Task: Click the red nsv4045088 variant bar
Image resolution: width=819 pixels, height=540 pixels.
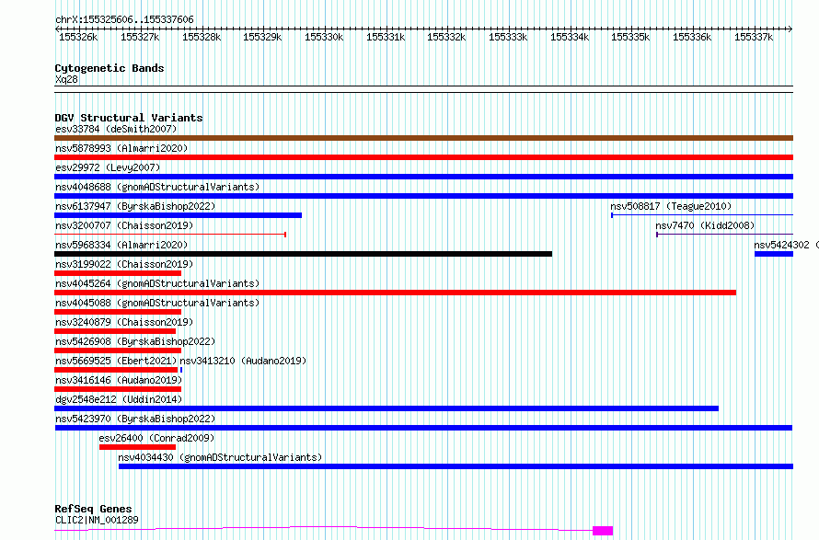Action: click(118, 312)
